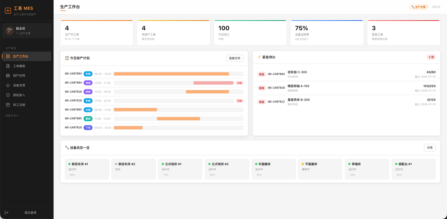Click the green status dot of 立式铣床 #1
This screenshot has height=219, width=447.
(x=163, y=164)
